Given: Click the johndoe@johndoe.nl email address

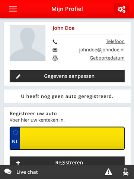Looking at the screenshot, I should pyautogui.click(x=102, y=50).
